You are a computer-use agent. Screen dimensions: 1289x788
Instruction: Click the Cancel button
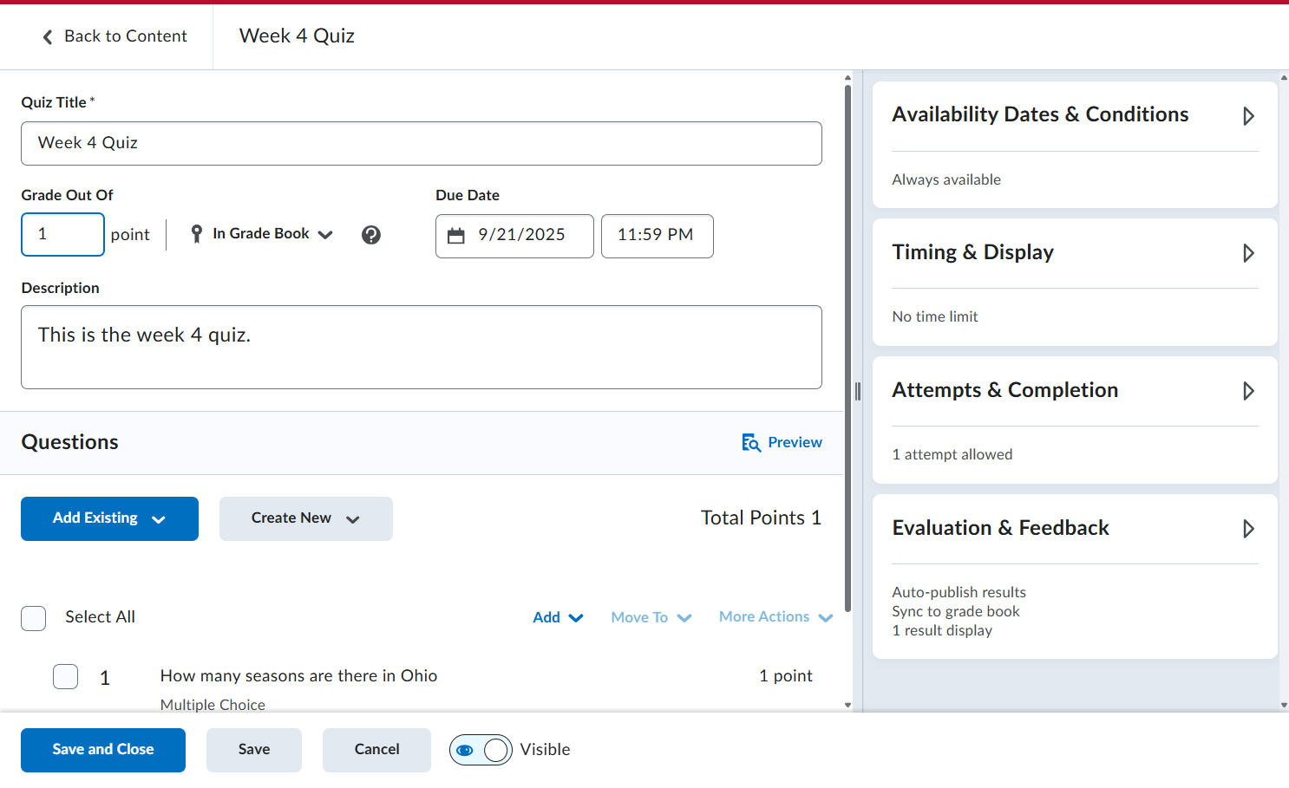[376, 750]
